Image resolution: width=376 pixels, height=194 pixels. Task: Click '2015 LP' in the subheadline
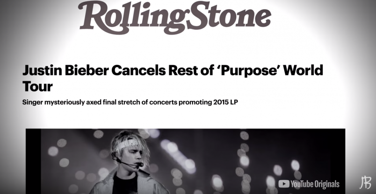coord(225,102)
